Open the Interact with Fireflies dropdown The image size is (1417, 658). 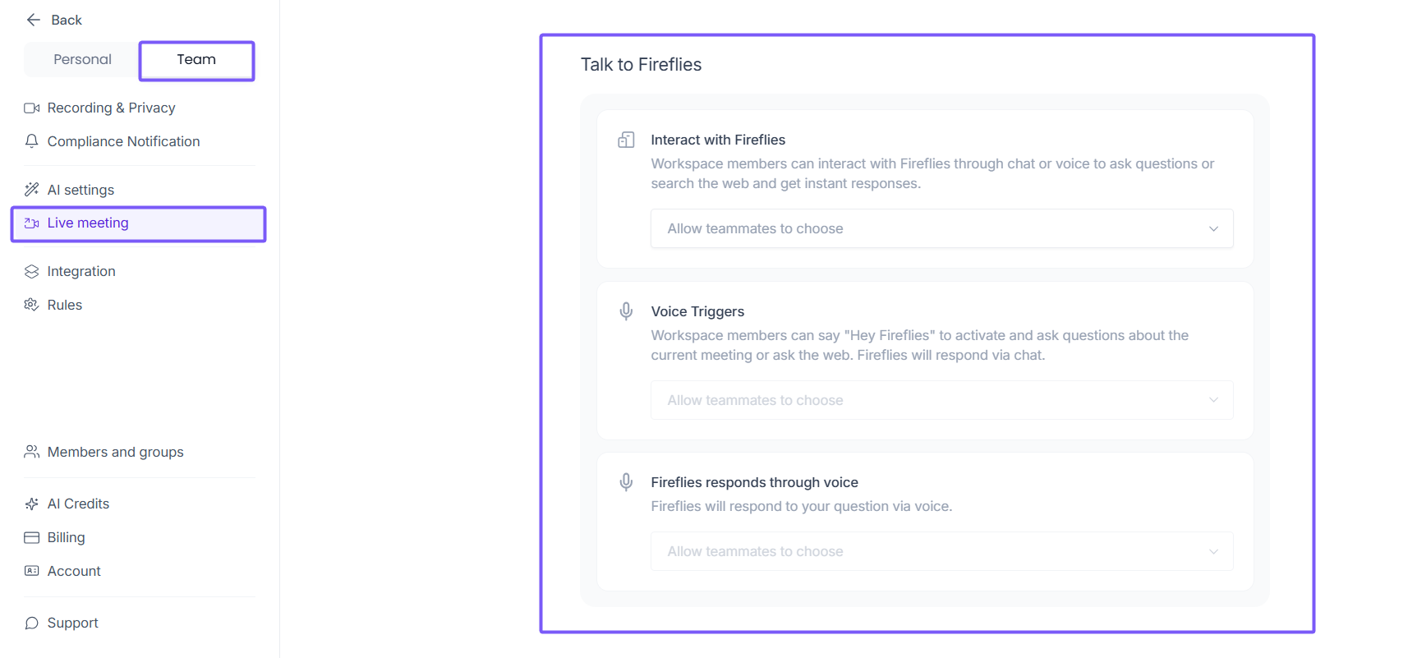pyautogui.click(x=941, y=229)
